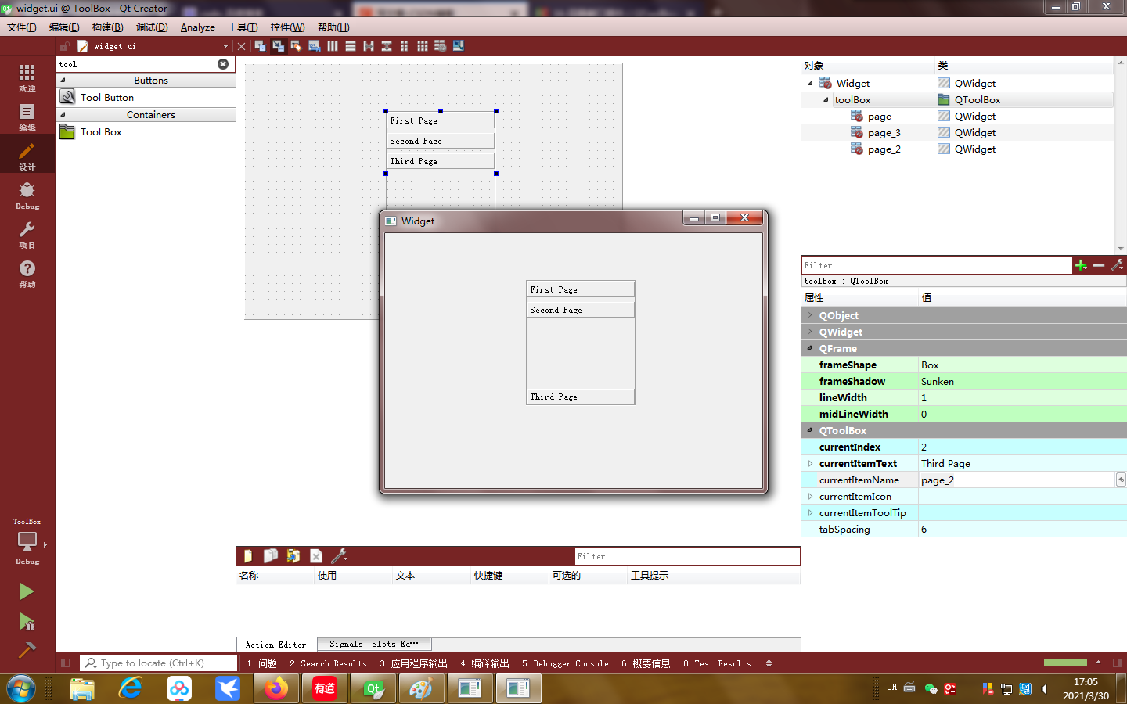Open the 工具(T) menu
The width and height of the screenshot is (1127, 704).
coord(243,27)
